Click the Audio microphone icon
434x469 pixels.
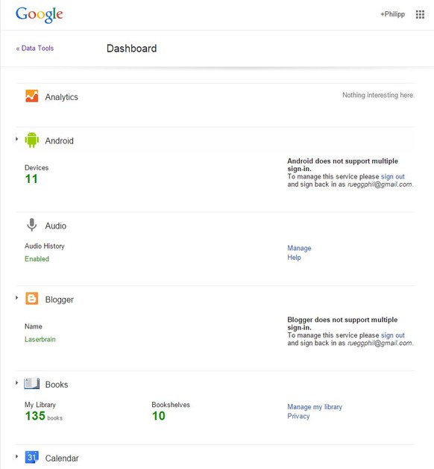click(31, 225)
